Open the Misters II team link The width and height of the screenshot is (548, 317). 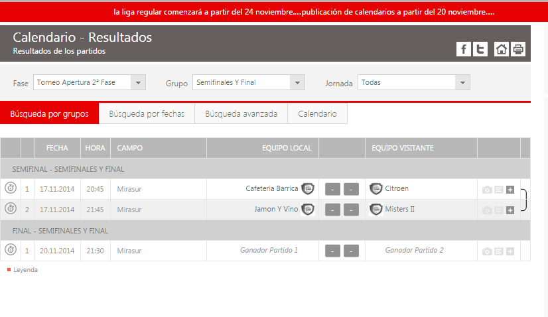[400, 210]
